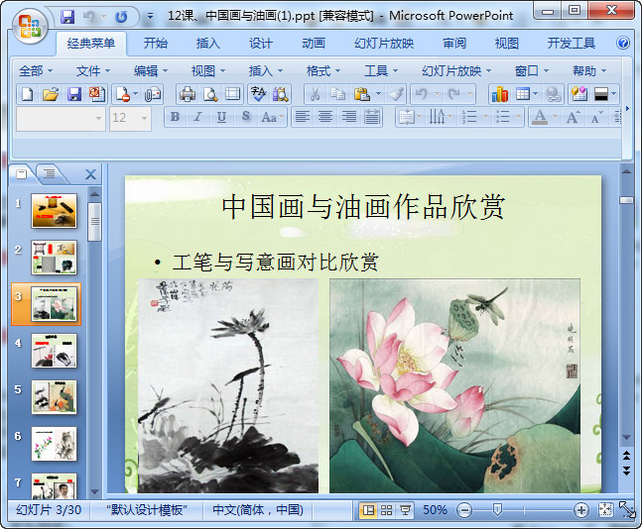
Task: Open PowerPoint Help question mark icon
Action: [623, 43]
